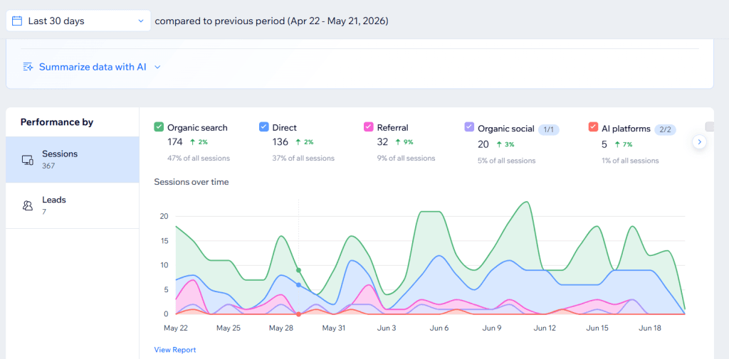Open the Last 30 days dropdown

[x=78, y=21]
